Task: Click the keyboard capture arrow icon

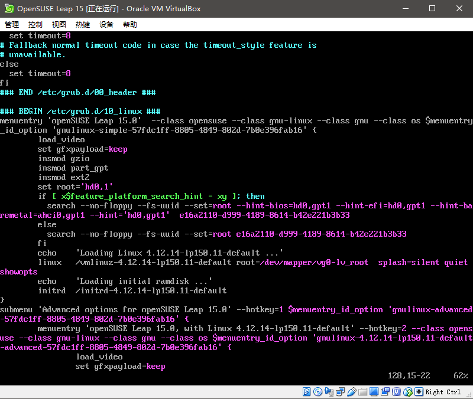Action: (x=419, y=391)
